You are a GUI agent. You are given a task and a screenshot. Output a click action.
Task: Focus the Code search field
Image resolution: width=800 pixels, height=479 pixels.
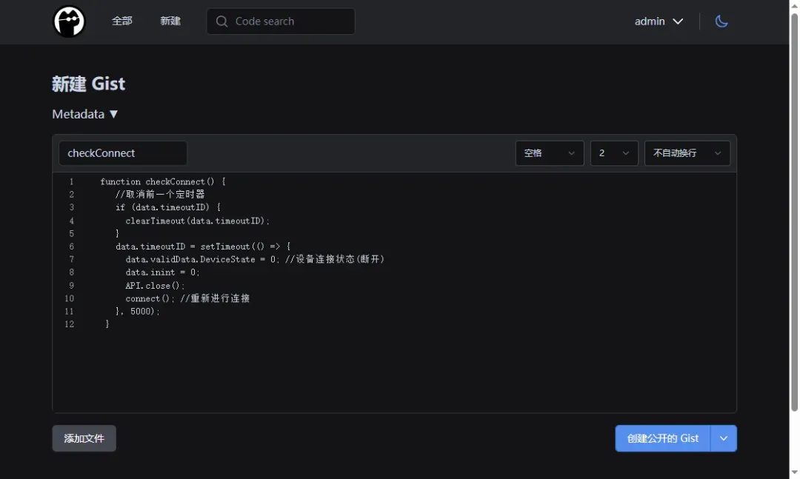coord(289,21)
